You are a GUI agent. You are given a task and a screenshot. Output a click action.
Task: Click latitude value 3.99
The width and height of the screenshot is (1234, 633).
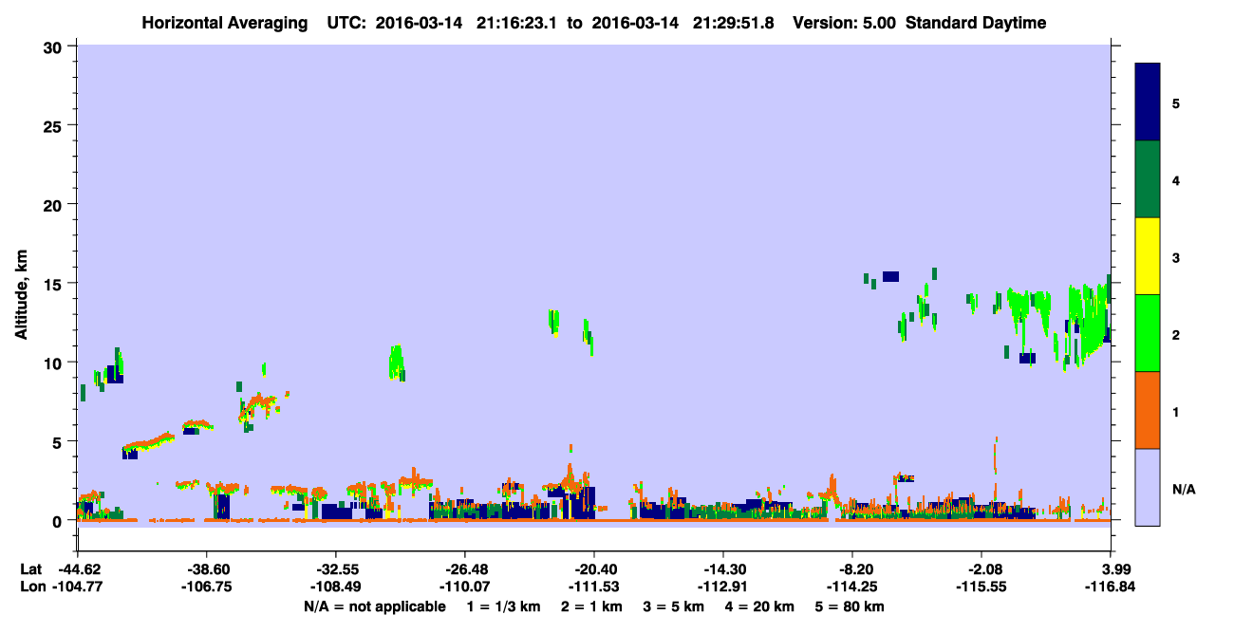pos(1112,568)
